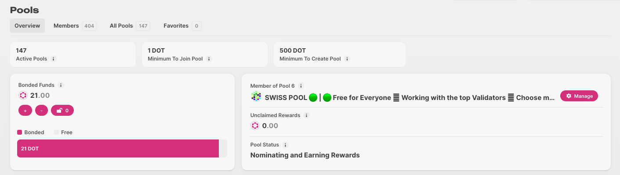Viewport: 620px width, 175px height.
Task: Open the Manage pool button
Action: (579, 96)
